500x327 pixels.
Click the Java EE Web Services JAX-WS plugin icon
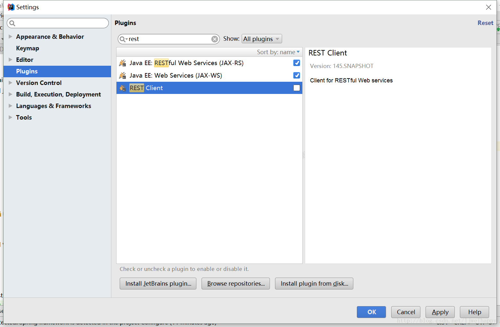point(123,75)
